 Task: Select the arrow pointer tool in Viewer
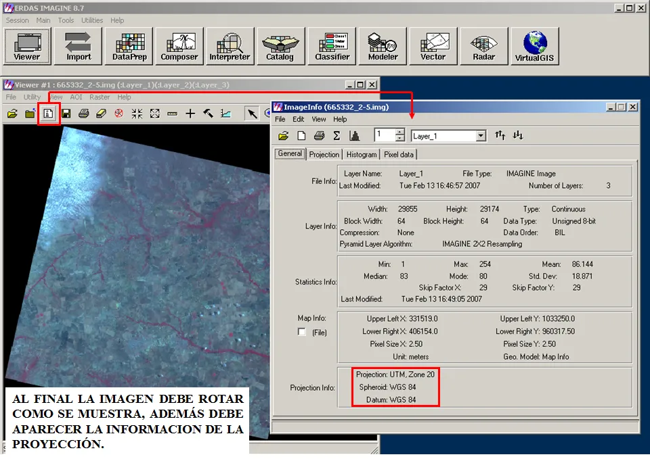tap(252, 114)
